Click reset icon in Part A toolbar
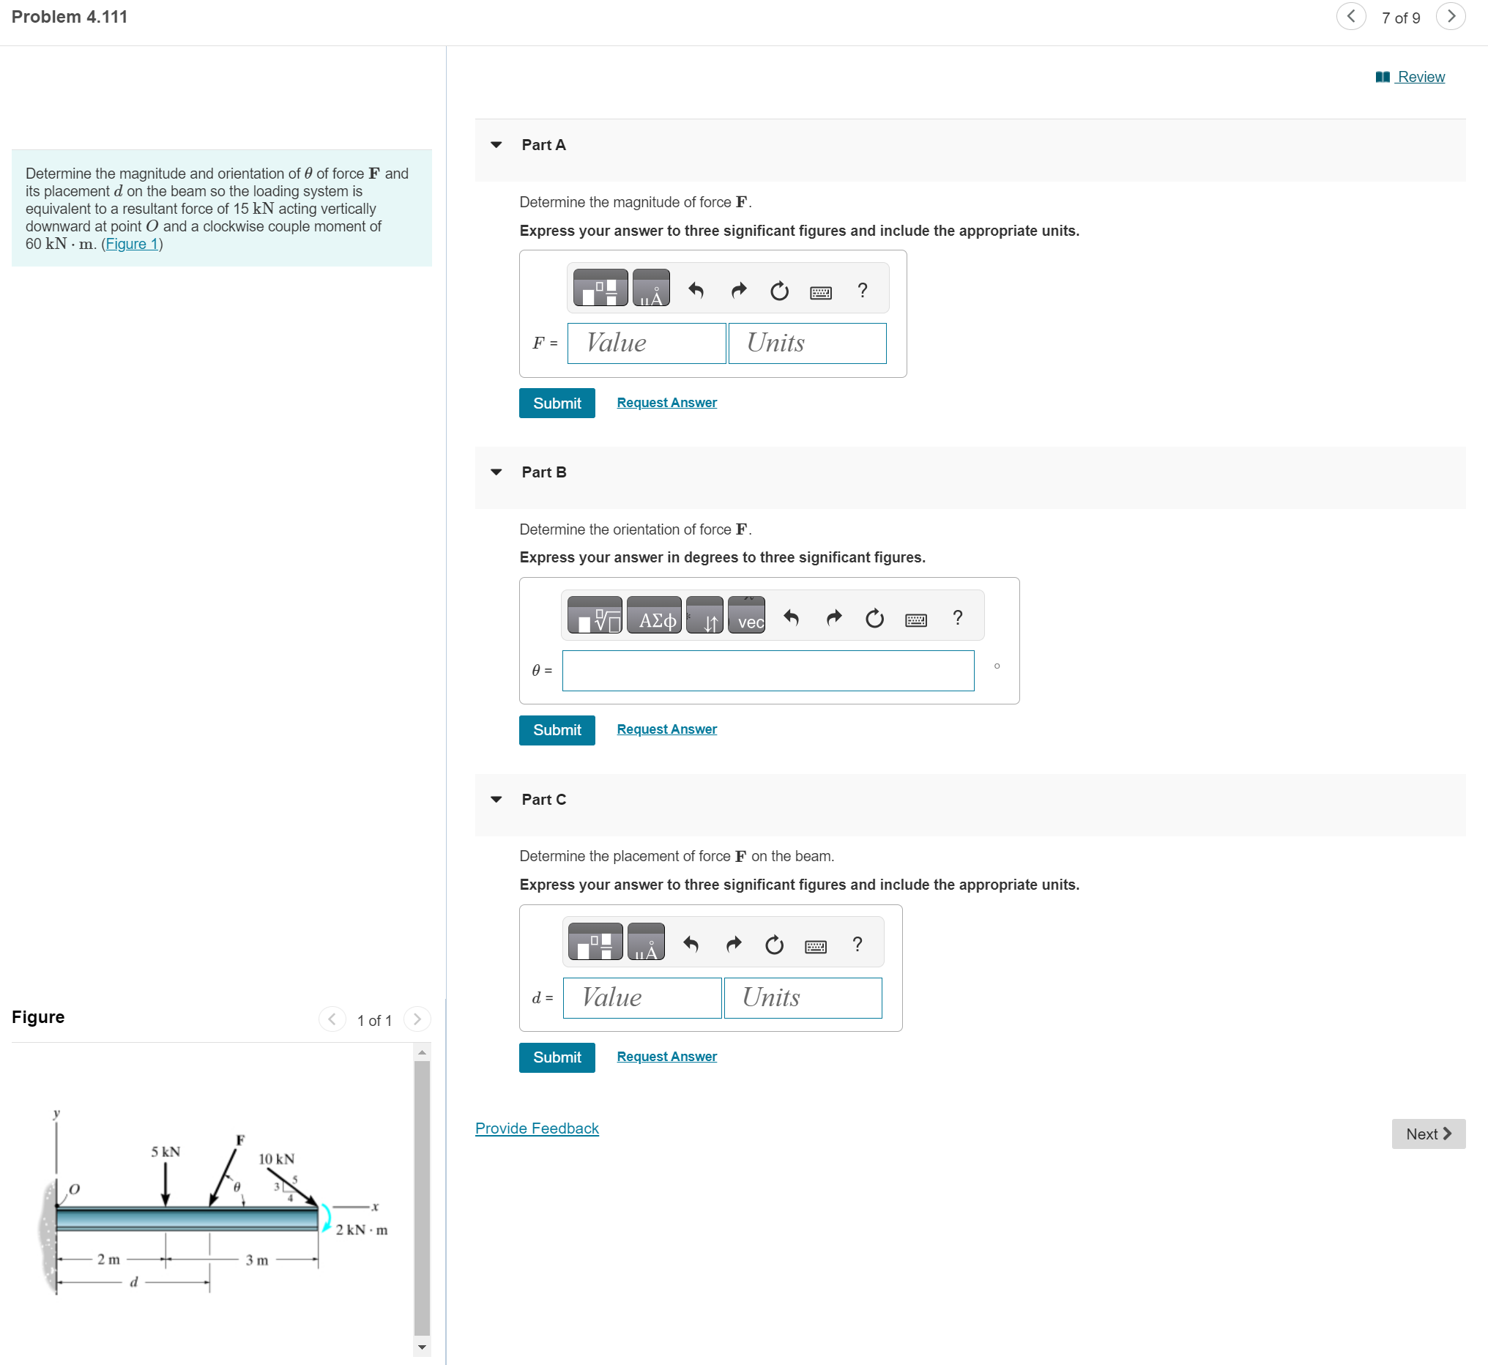Screen dimensions: 1488x1365 click(779, 290)
